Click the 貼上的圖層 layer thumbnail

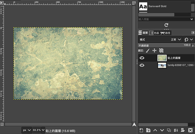pyautogui.click(x=162, y=58)
